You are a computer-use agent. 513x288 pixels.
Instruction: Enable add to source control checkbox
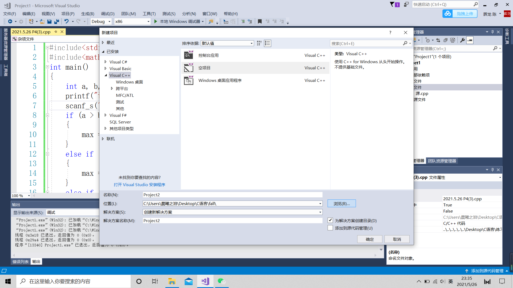click(x=330, y=228)
